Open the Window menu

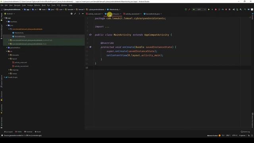(64, 5)
